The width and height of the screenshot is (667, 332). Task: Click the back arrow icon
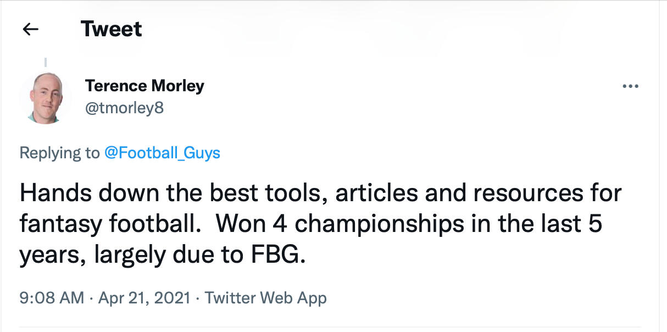click(x=31, y=29)
